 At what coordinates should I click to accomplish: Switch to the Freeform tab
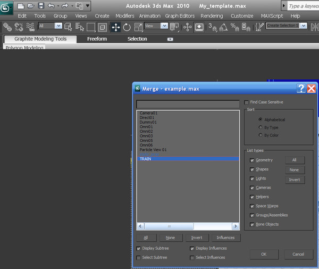point(97,39)
